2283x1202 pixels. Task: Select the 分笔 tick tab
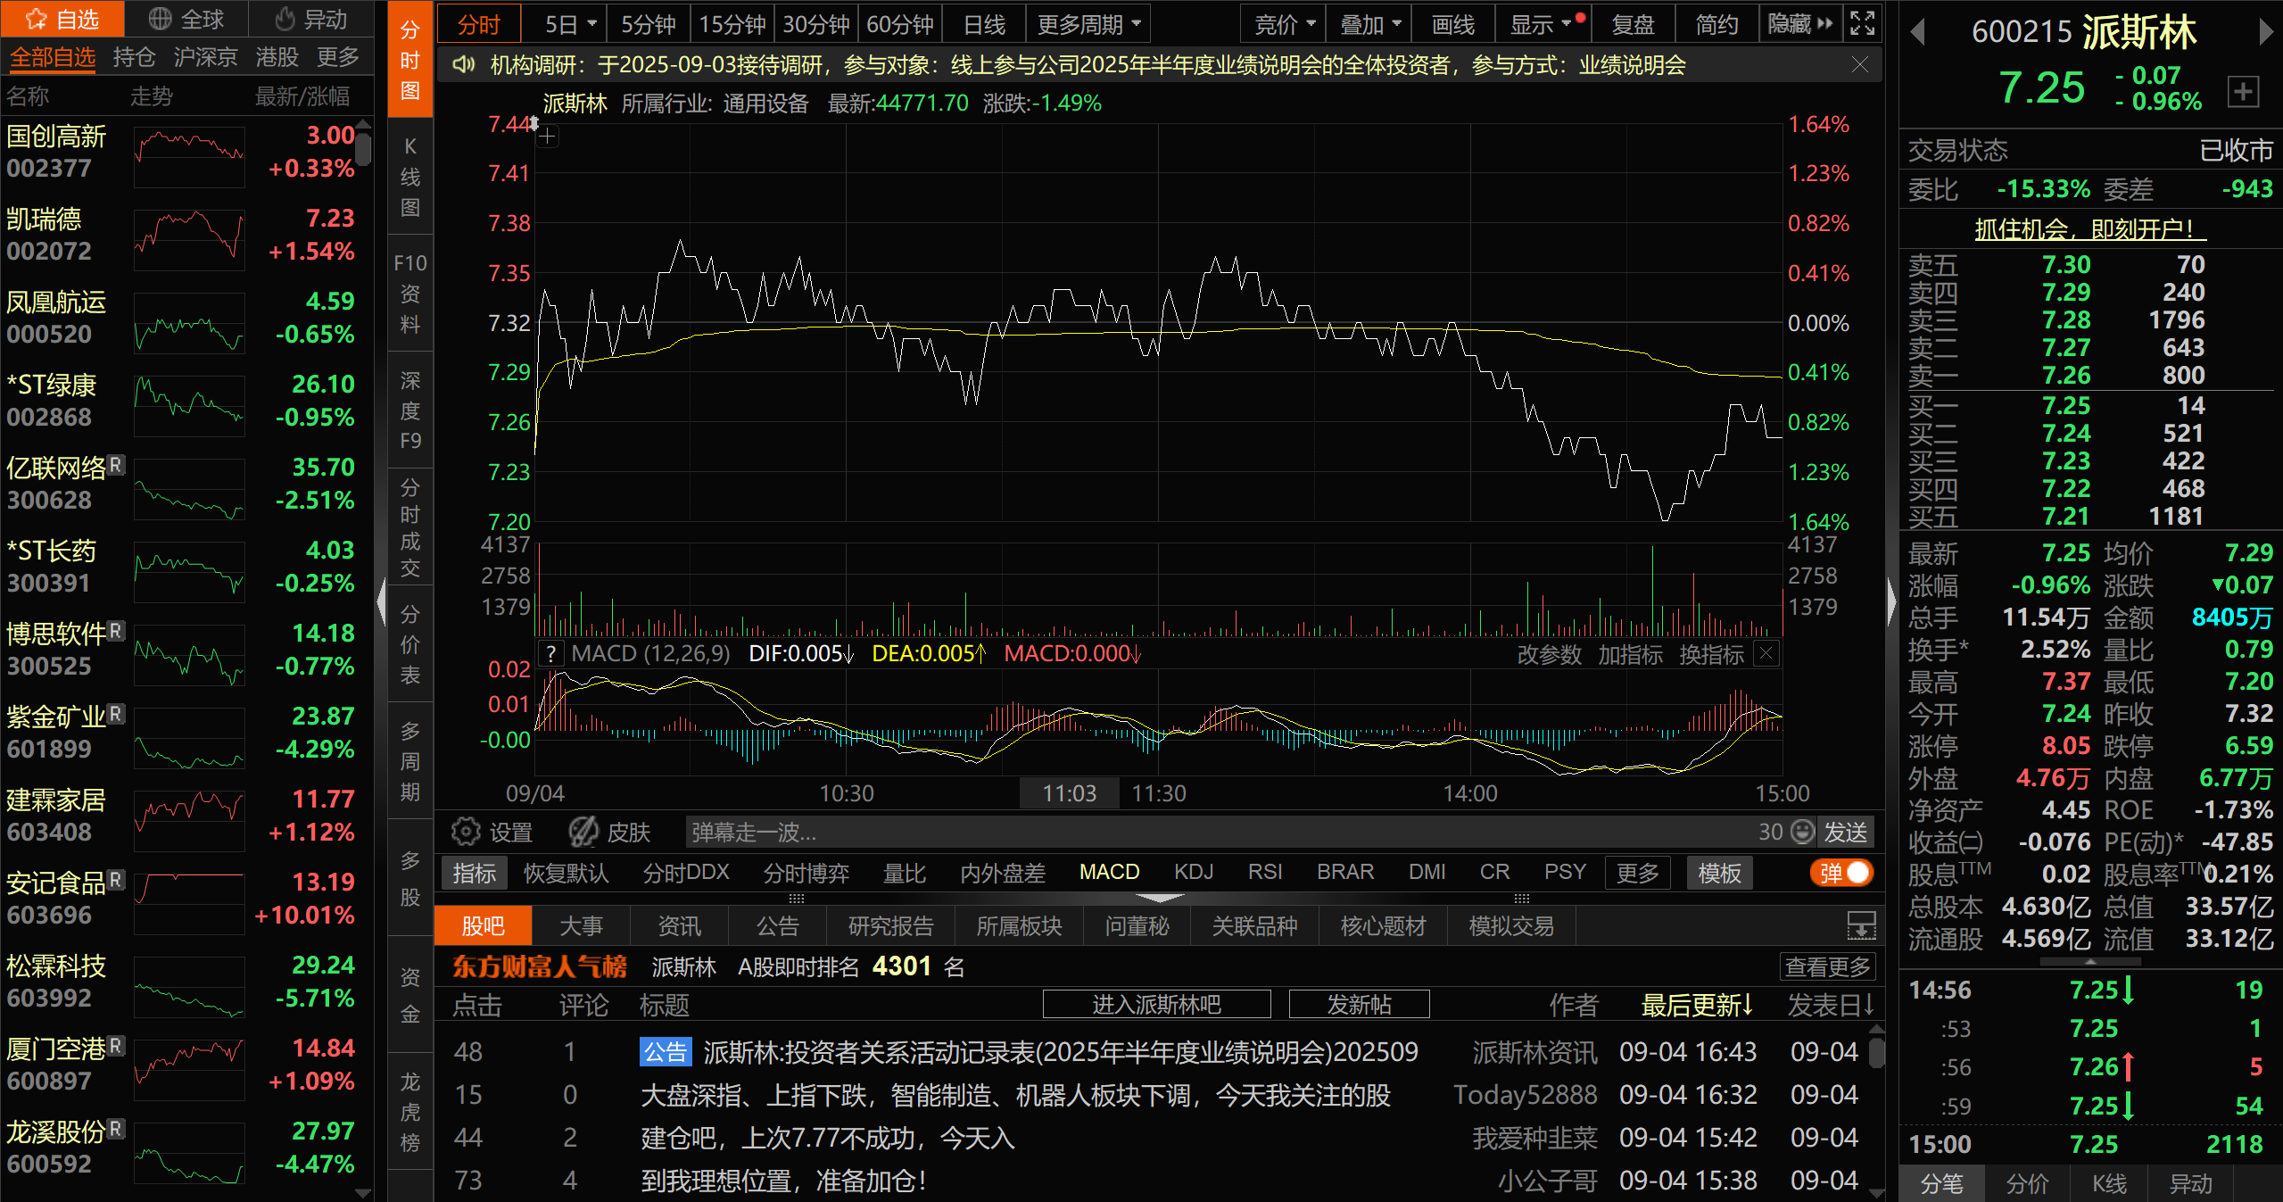pos(1941,1182)
